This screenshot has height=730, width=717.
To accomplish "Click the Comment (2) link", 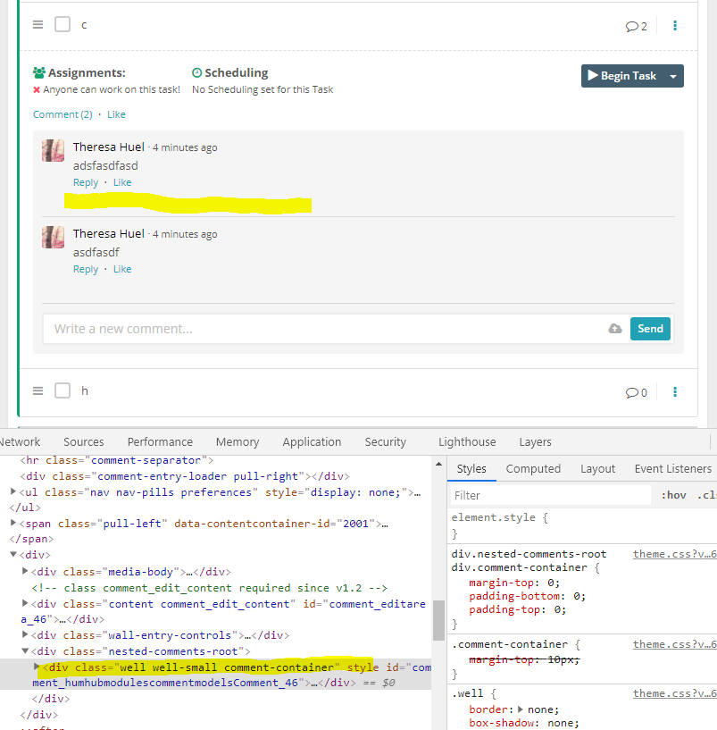I will pyautogui.click(x=63, y=114).
